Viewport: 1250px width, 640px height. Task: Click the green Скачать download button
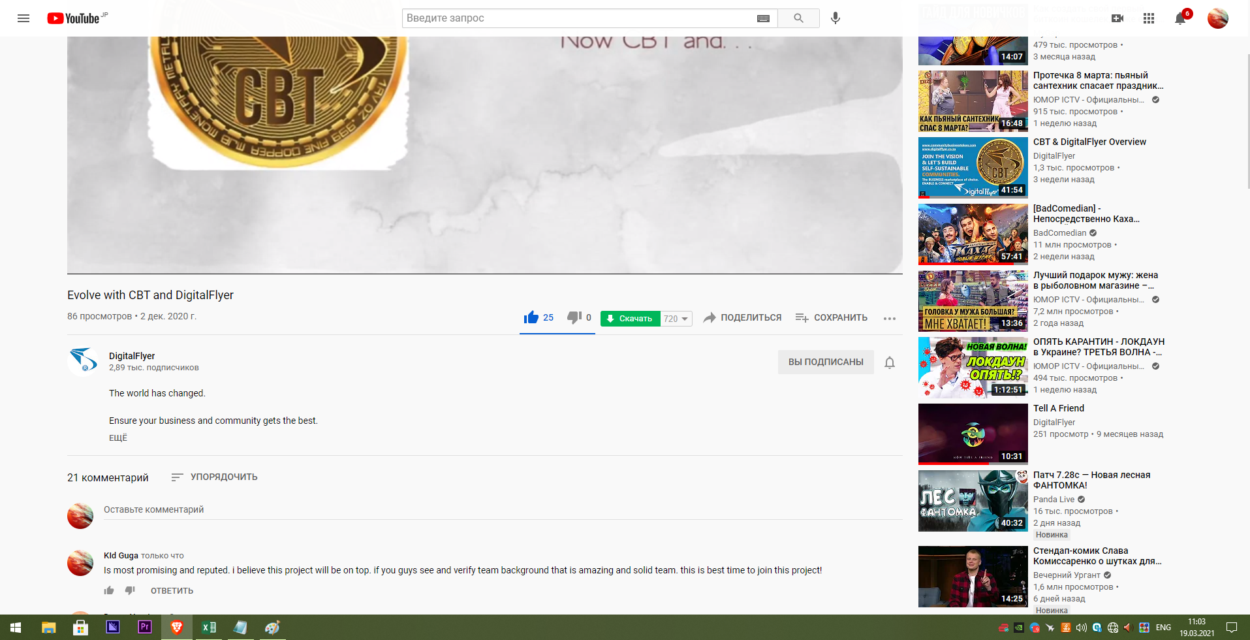coord(630,319)
